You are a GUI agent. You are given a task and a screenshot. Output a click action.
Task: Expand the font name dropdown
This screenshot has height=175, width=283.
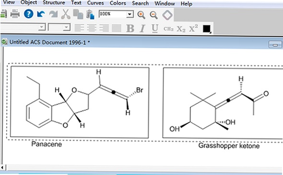pyautogui.click(x=42, y=27)
